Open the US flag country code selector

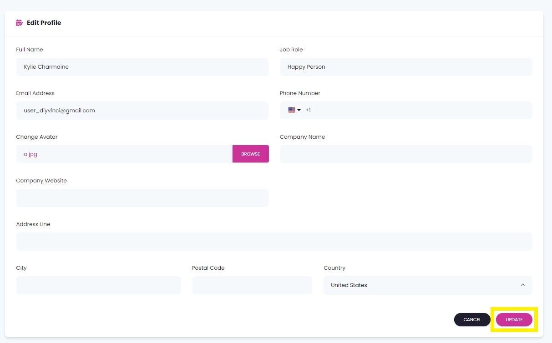click(x=294, y=110)
